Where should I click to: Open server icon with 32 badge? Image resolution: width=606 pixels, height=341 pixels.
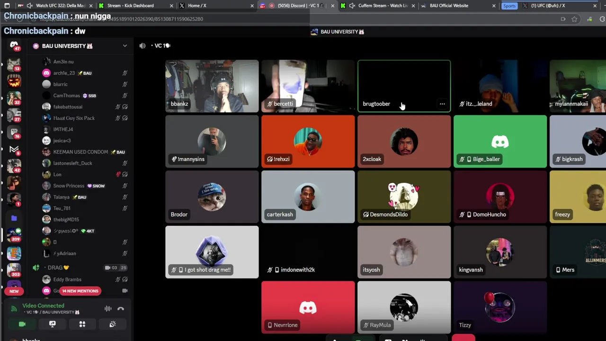[14, 98]
